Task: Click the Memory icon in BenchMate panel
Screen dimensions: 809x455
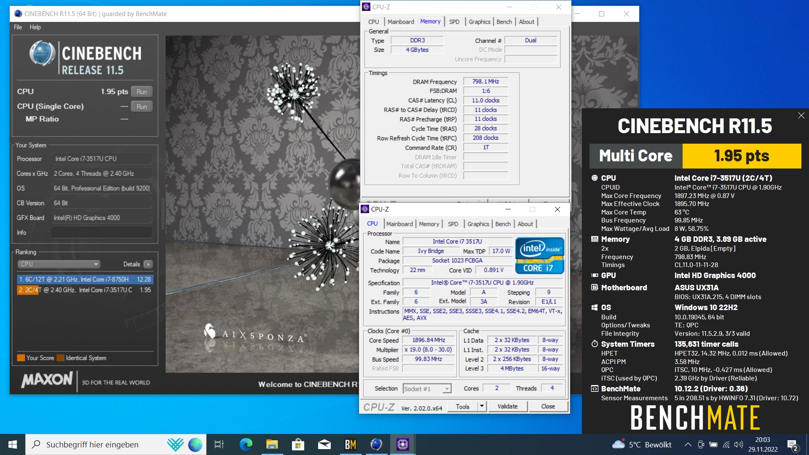Action: 595,239
